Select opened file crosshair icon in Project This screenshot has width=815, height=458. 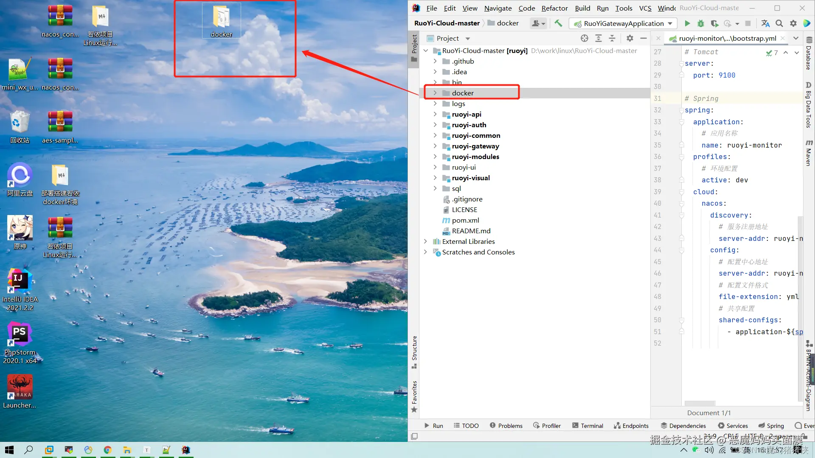(x=585, y=38)
